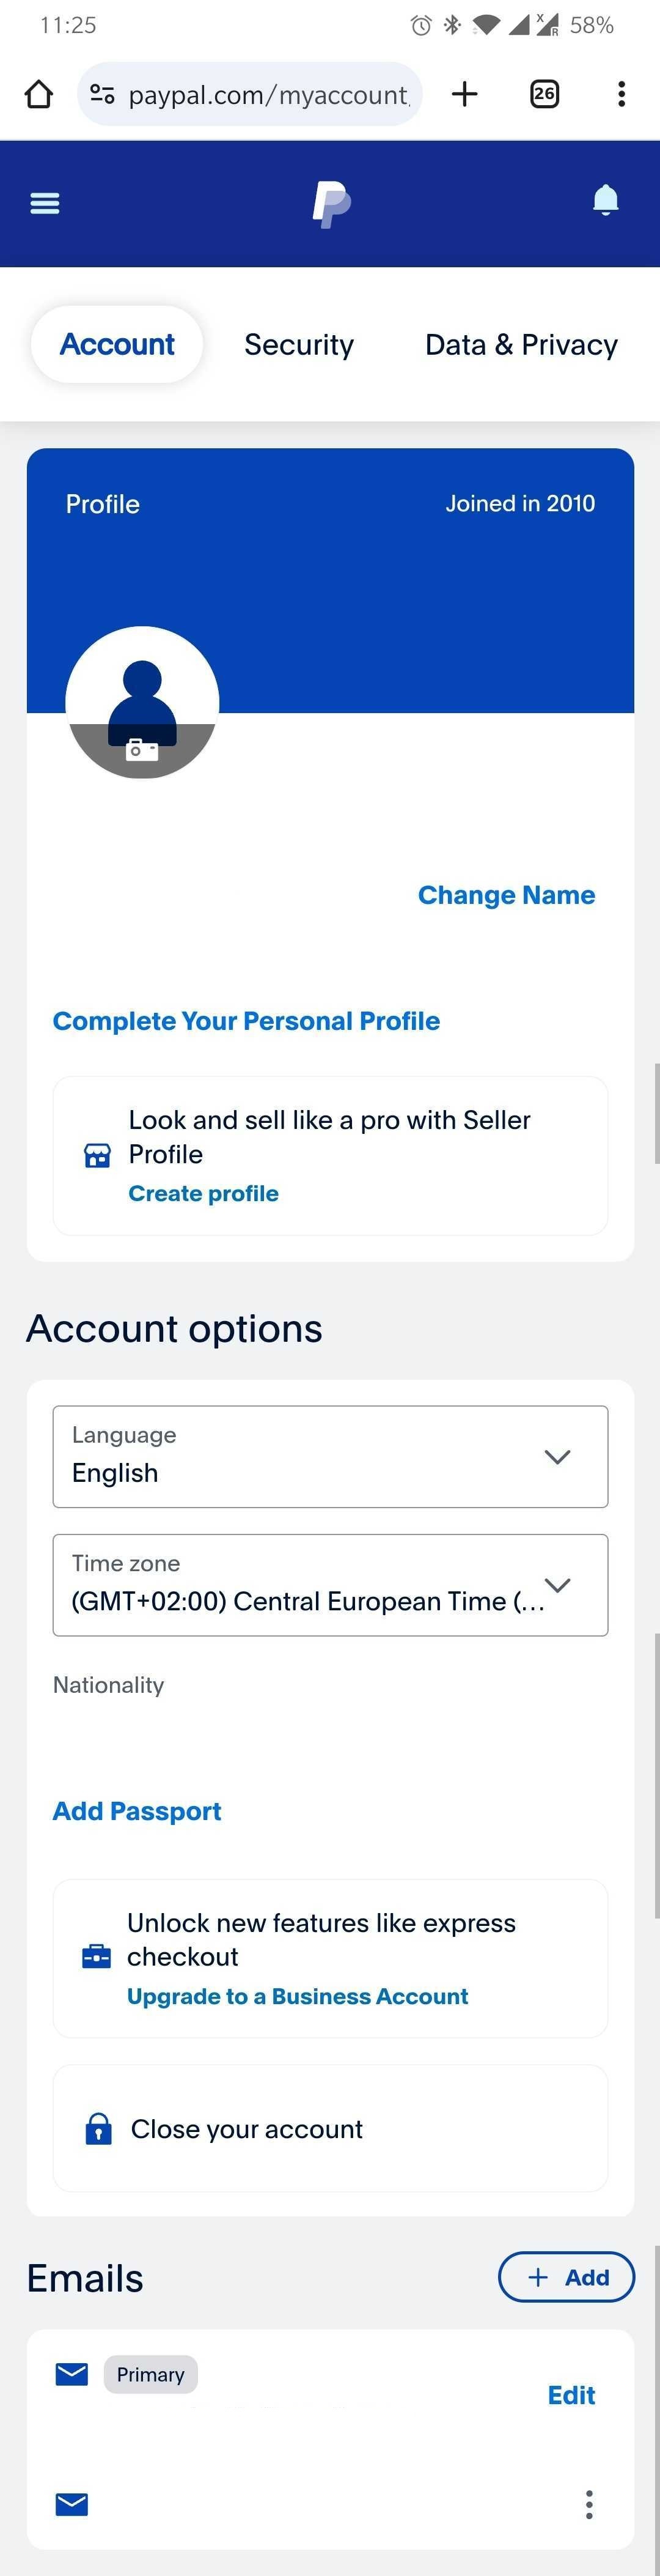Image resolution: width=660 pixels, height=2576 pixels.
Task: Select the Account tab
Action: pos(117,345)
